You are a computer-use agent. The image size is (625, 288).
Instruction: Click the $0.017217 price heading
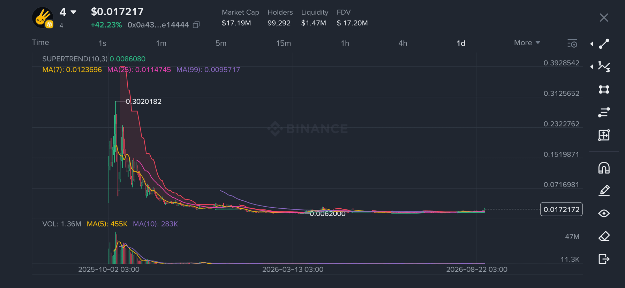pyautogui.click(x=117, y=12)
